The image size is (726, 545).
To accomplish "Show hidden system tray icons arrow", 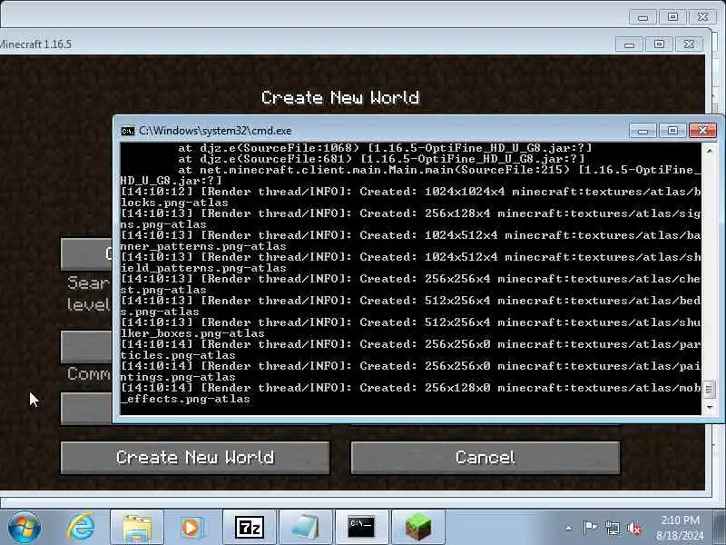I will pyautogui.click(x=569, y=528).
